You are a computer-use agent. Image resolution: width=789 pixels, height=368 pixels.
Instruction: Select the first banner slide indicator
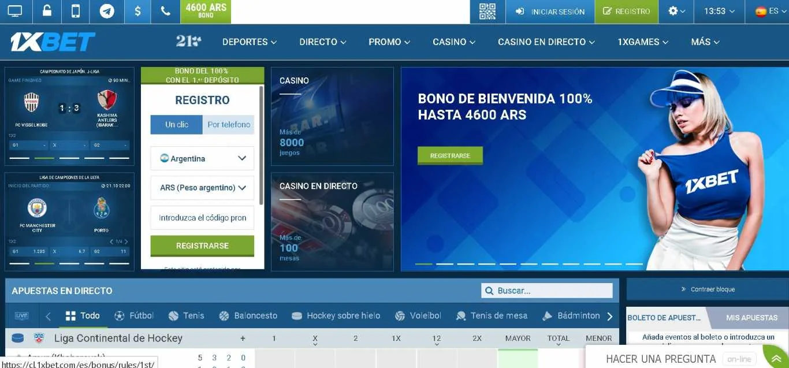[423, 263]
